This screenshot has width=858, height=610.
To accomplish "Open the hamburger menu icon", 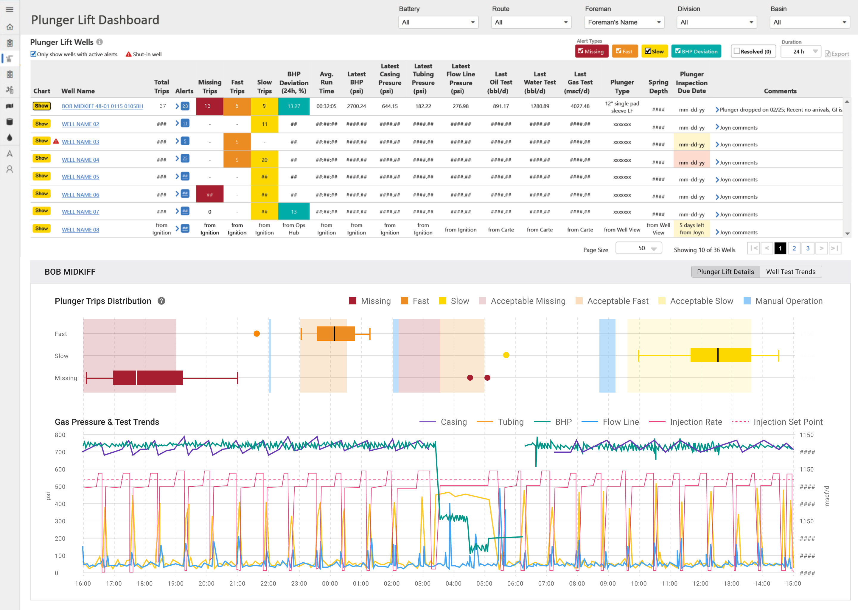I will (x=10, y=10).
